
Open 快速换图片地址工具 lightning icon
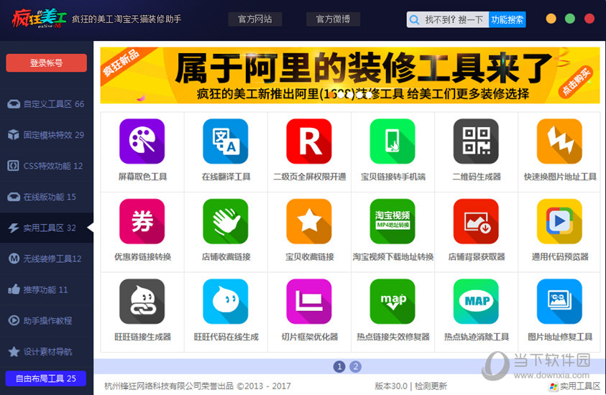pos(559,141)
